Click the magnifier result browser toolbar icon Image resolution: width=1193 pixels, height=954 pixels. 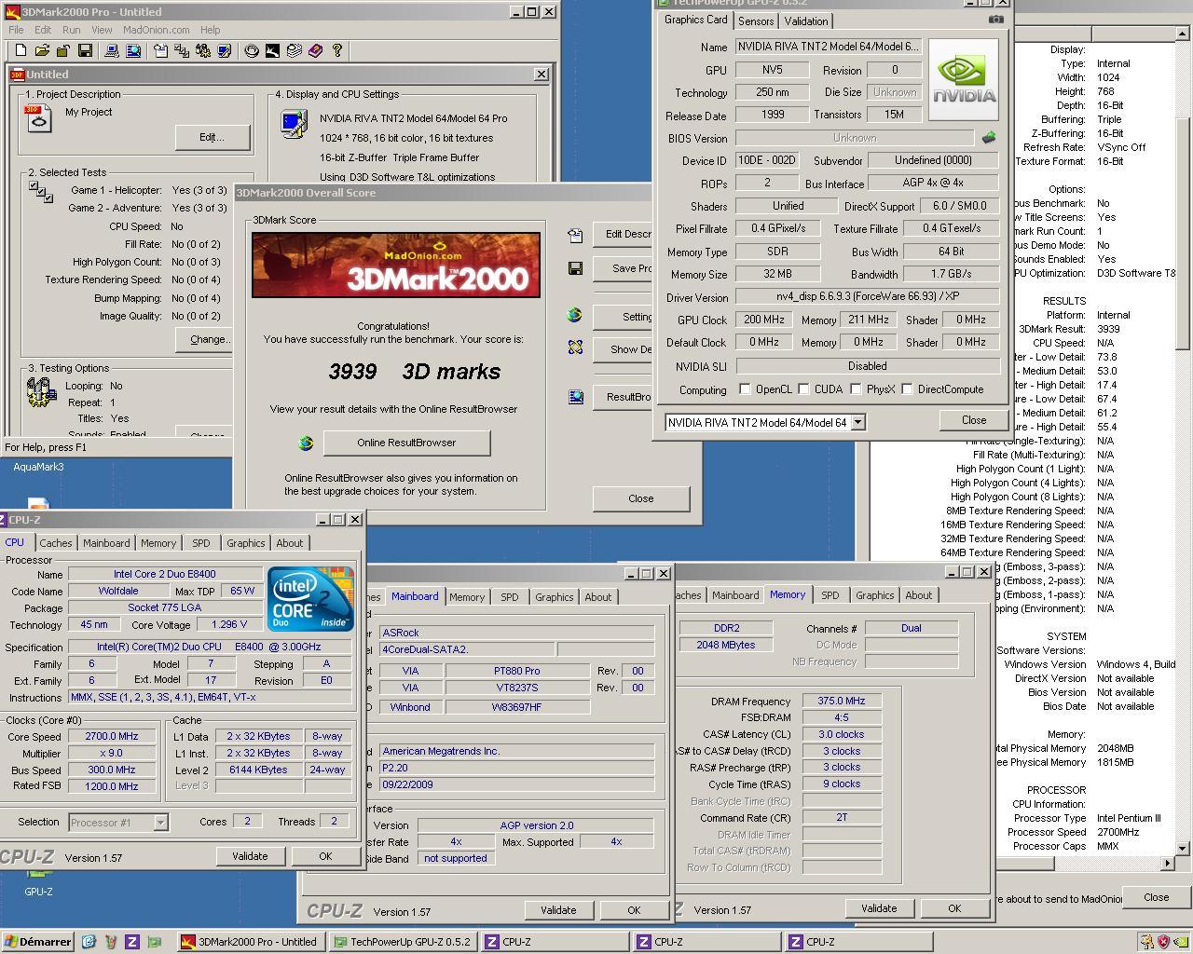(x=133, y=50)
